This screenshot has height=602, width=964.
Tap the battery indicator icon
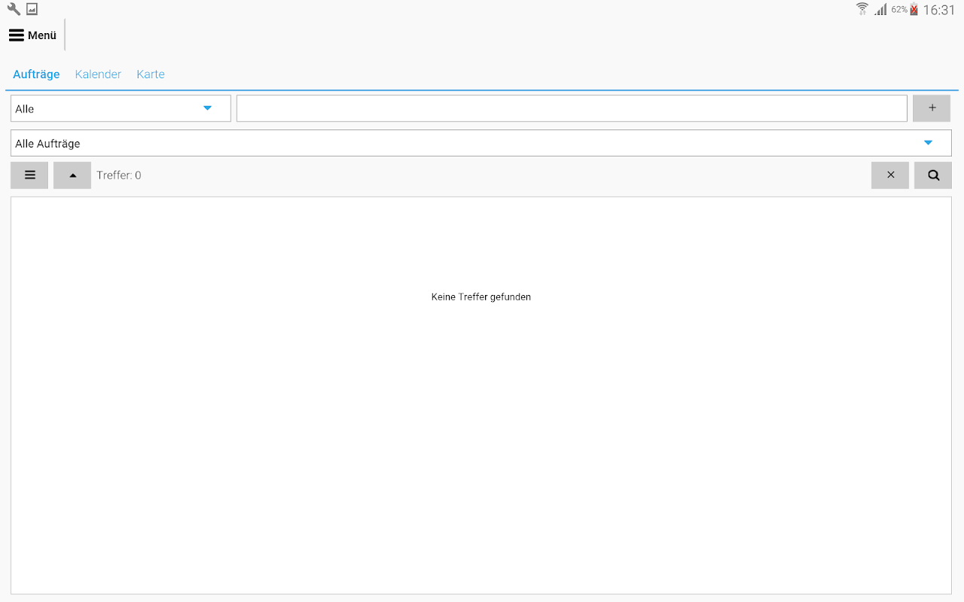(x=914, y=9)
